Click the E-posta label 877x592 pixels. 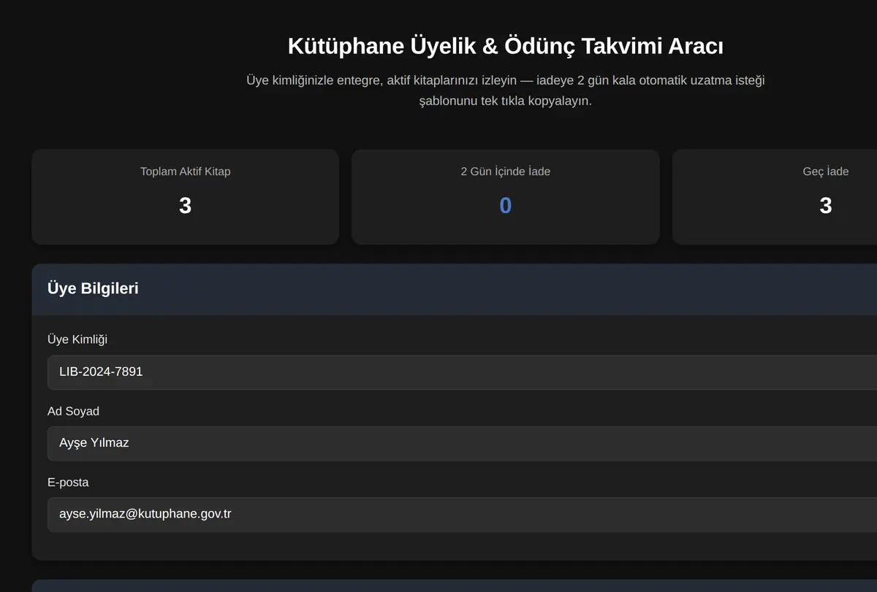tap(68, 483)
